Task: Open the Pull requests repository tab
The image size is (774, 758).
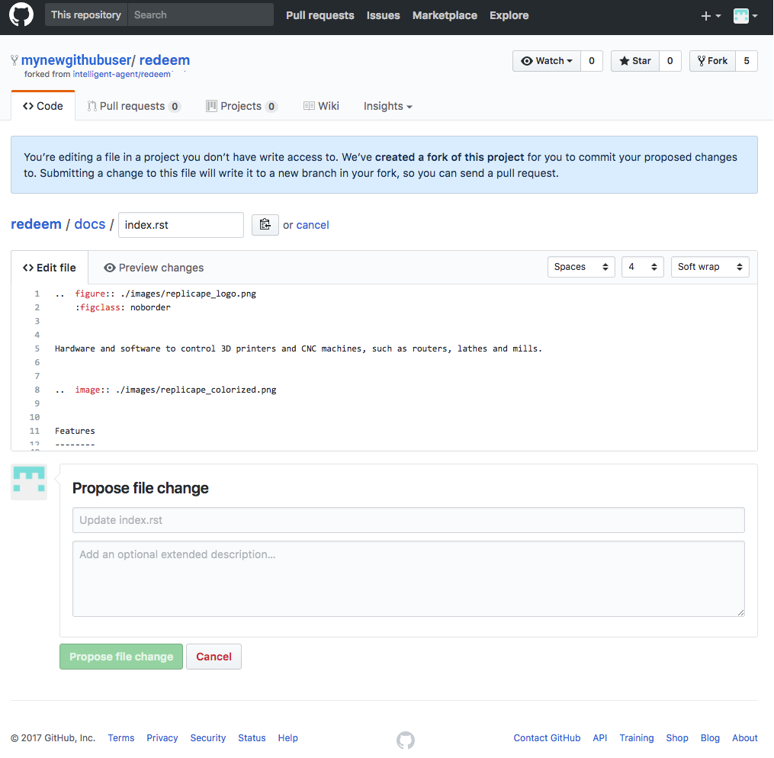Action: tap(133, 106)
